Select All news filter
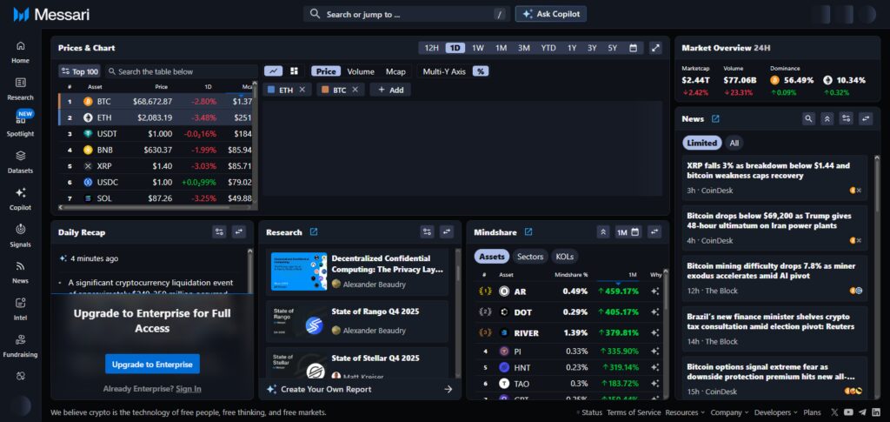Viewport: 890px width, 422px height. point(734,143)
